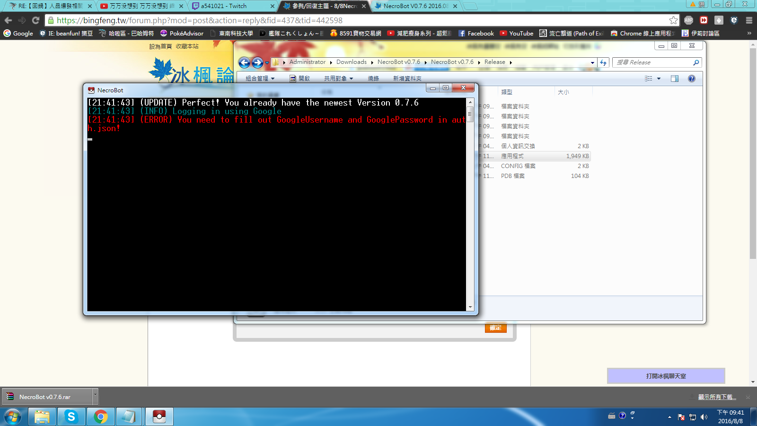This screenshot has width=757, height=426.
Task: Open Skype from the taskbar
Action: point(71,417)
